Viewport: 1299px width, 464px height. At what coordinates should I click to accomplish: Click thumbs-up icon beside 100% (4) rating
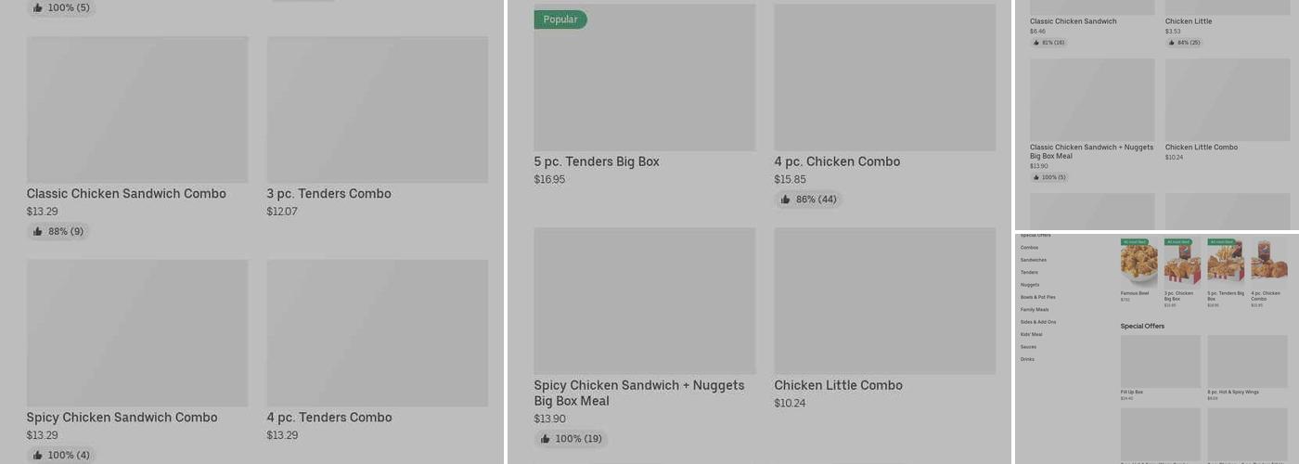click(x=38, y=456)
